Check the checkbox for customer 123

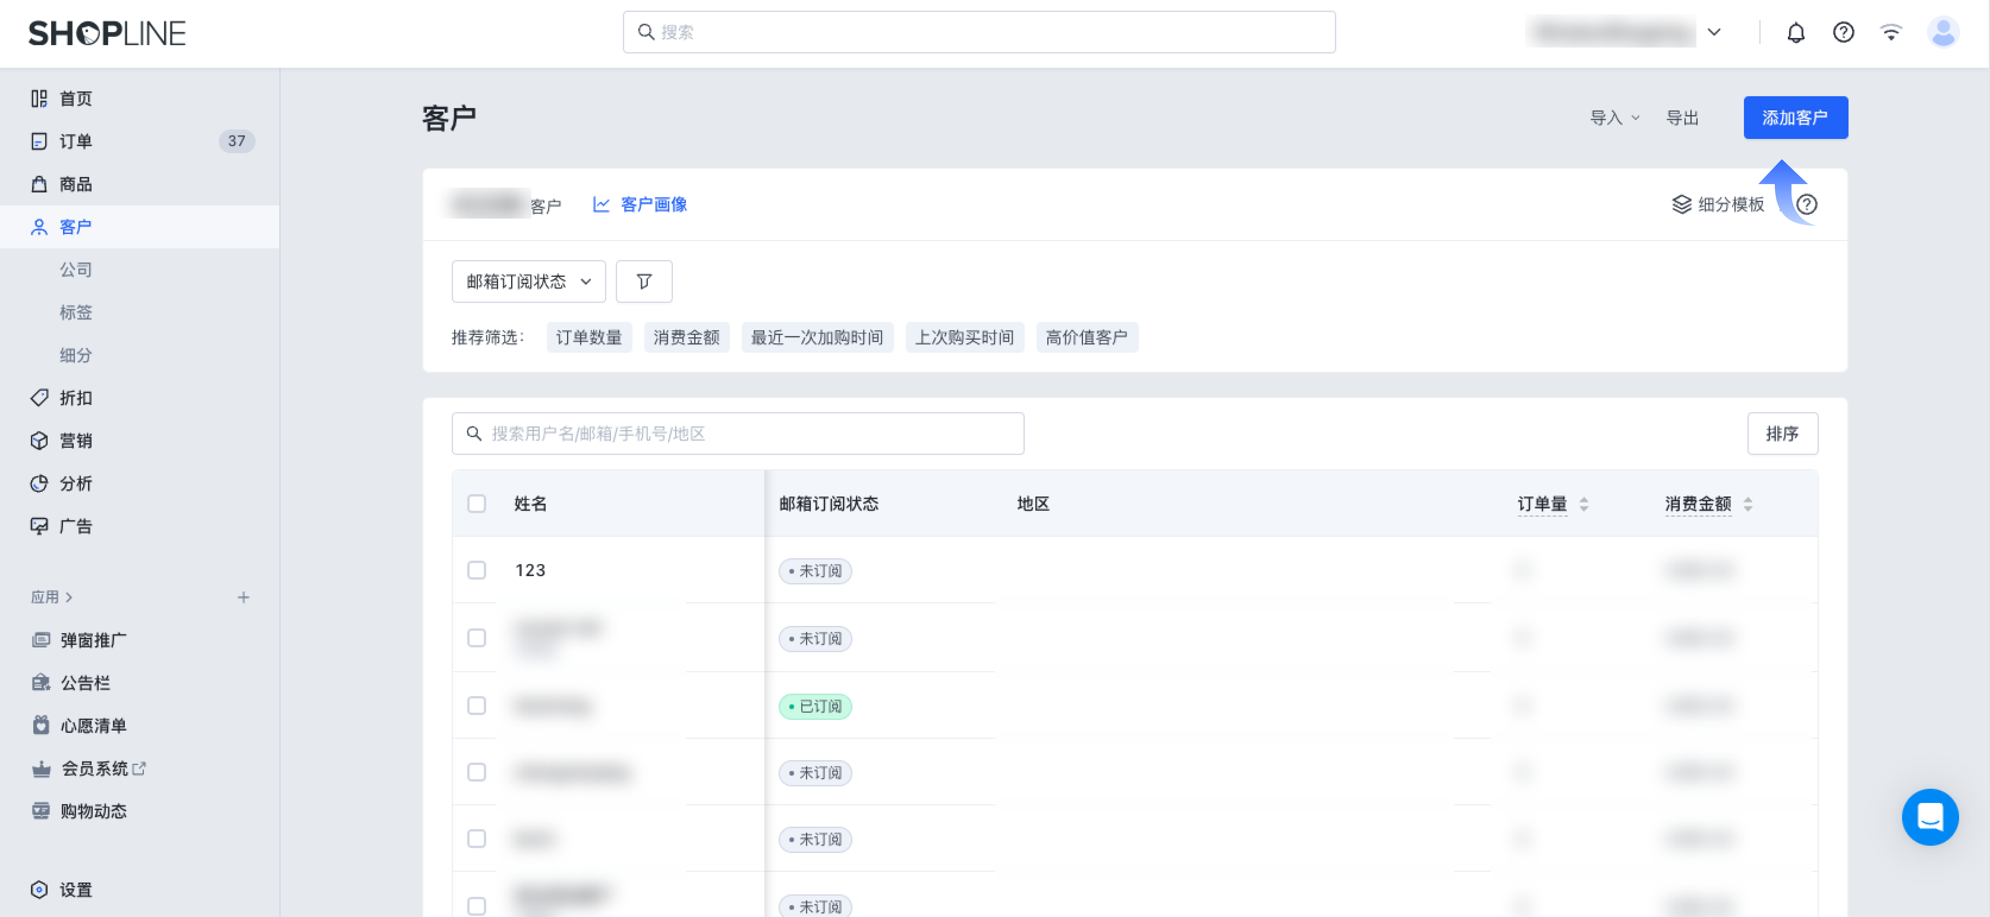point(477,570)
